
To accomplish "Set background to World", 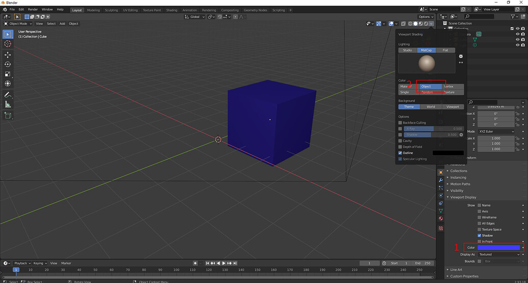I will [431, 107].
